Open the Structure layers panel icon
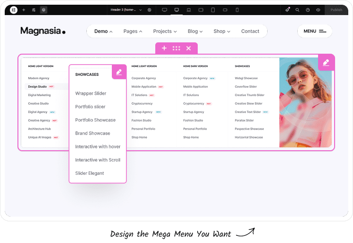353x243 pixels. click(43, 9)
